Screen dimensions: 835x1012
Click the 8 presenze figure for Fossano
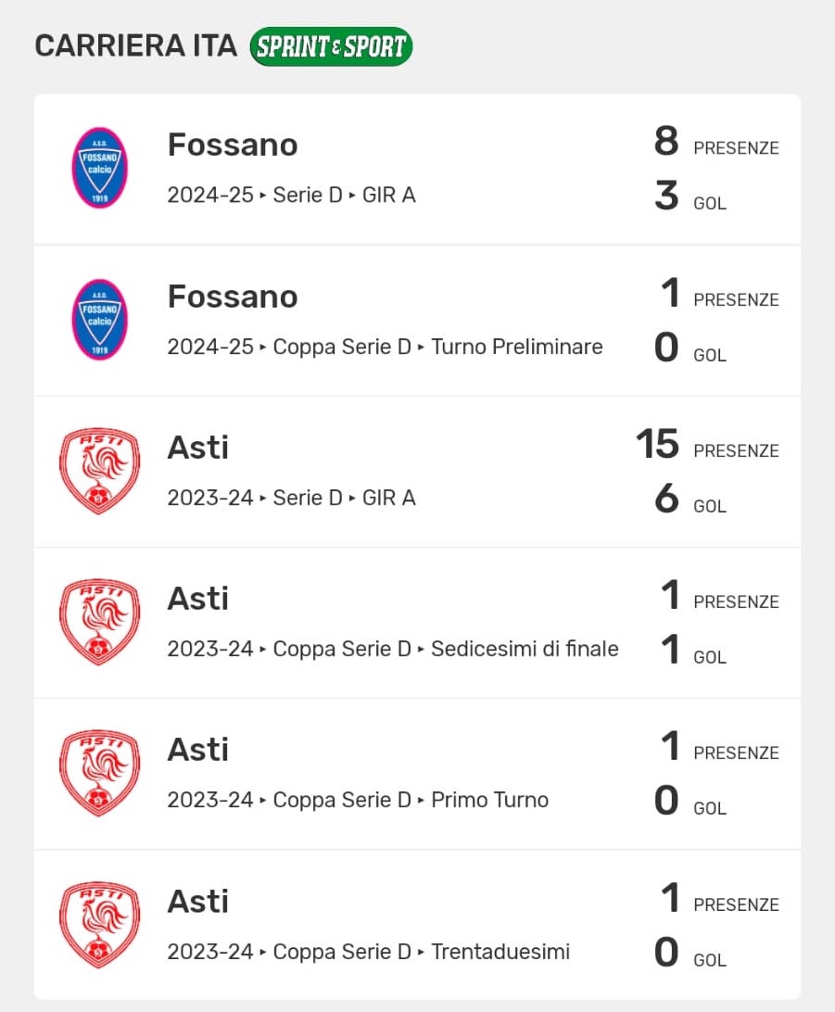pyautogui.click(x=666, y=142)
